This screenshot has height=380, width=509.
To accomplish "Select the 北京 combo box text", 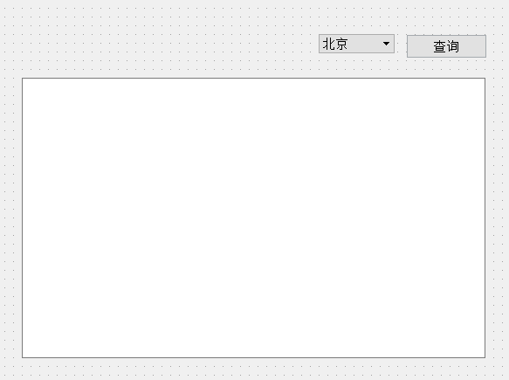I will click(x=335, y=44).
